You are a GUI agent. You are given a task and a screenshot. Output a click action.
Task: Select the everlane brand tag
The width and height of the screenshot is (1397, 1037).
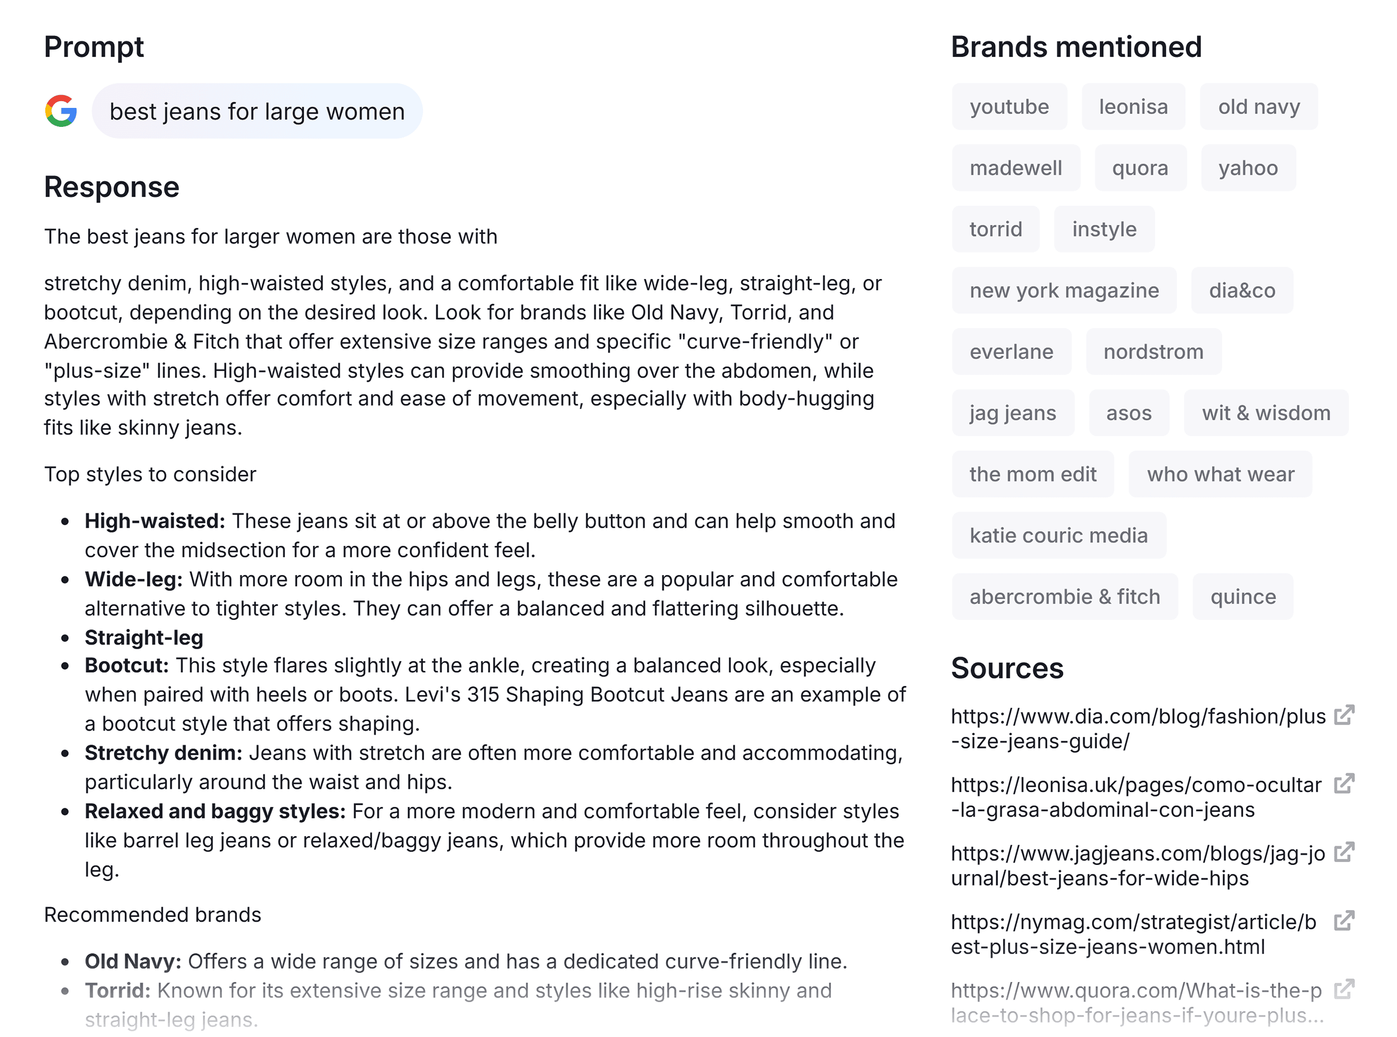click(x=1011, y=352)
